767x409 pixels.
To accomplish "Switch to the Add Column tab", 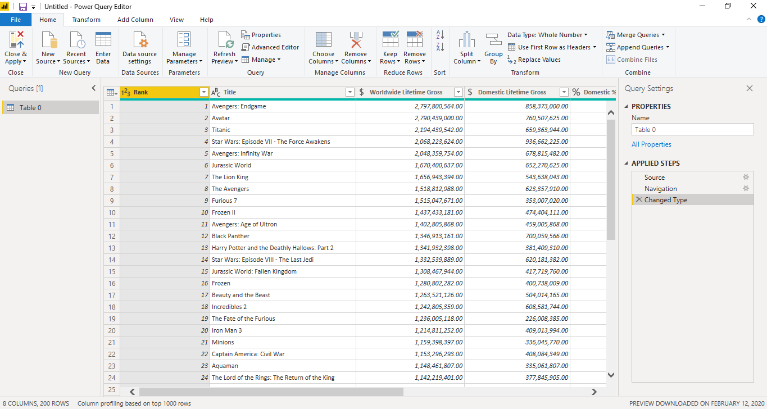I will [x=135, y=20].
